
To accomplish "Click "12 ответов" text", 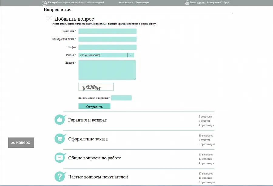I will coord(205,159).
